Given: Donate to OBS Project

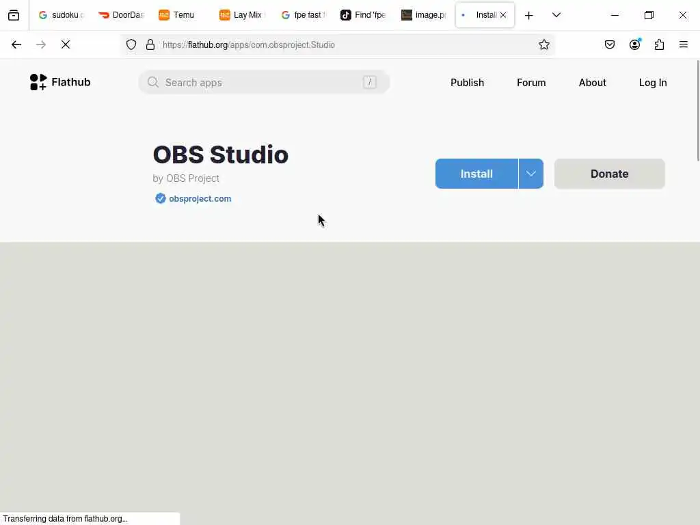Looking at the screenshot, I should (609, 174).
